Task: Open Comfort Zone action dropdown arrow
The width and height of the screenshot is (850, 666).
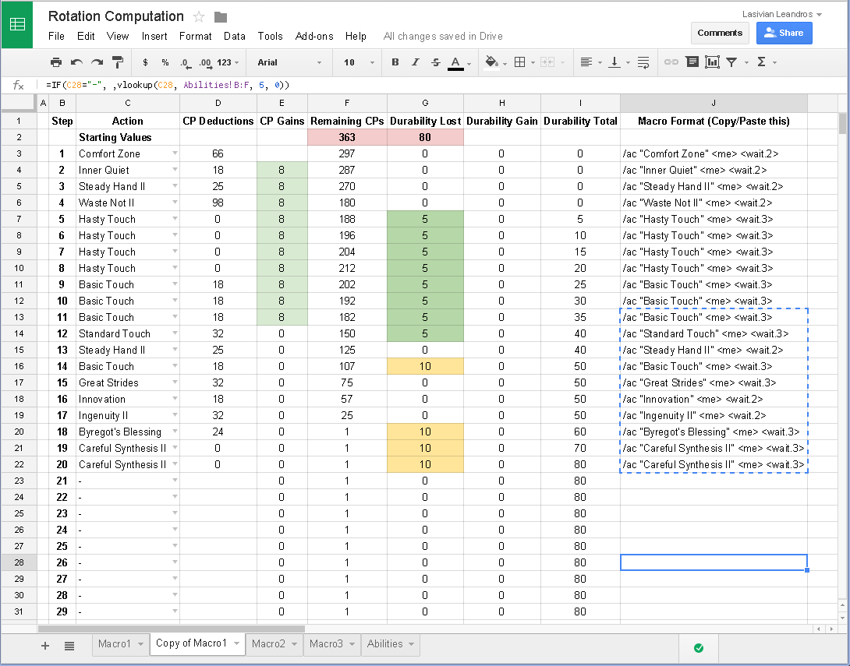Action: point(175,153)
